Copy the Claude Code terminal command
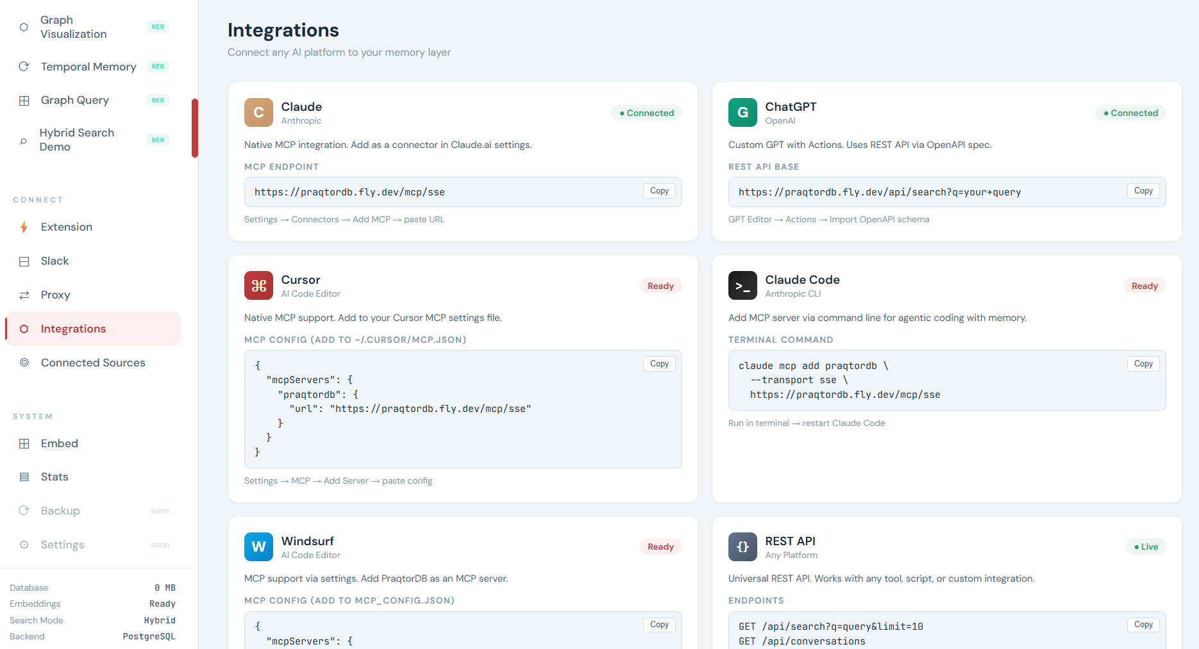Image resolution: width=1199 pixels, height=649 pixels. pyautogui.click(x=1143, y=363)
